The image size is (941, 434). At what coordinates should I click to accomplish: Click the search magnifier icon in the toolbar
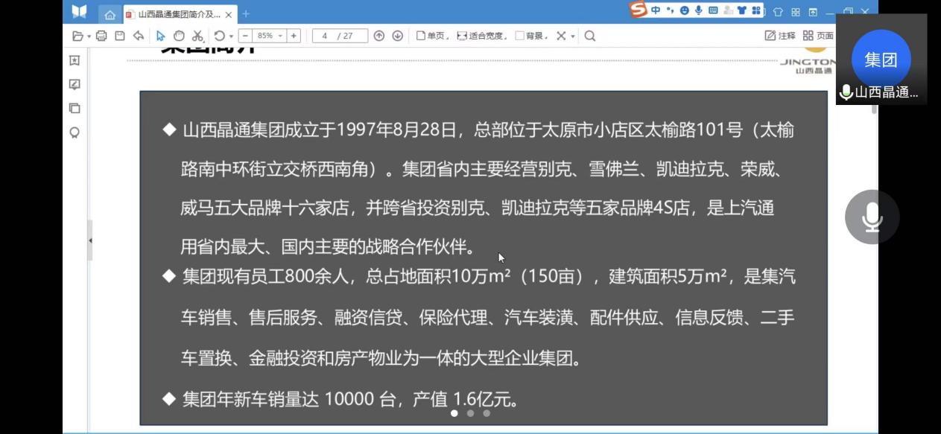(589, 34)
